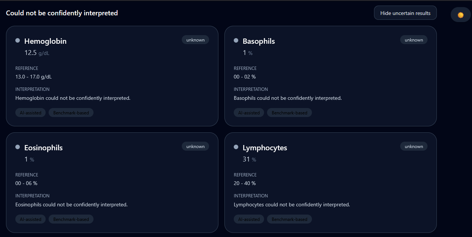Open the Lymphocytes card title
The image size is (472, 237).
(265, 148)
